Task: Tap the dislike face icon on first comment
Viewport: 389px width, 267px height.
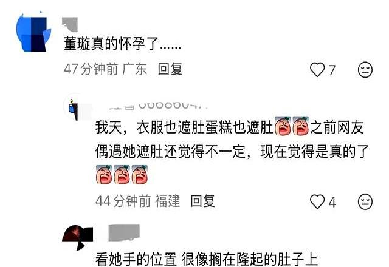Action: pyautogui.click(x=365, y=70)
